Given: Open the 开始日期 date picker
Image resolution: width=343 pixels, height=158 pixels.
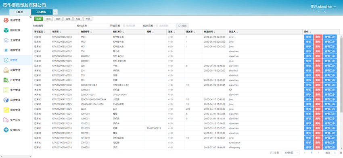Looking at the screenshot, I should (132, 26).
